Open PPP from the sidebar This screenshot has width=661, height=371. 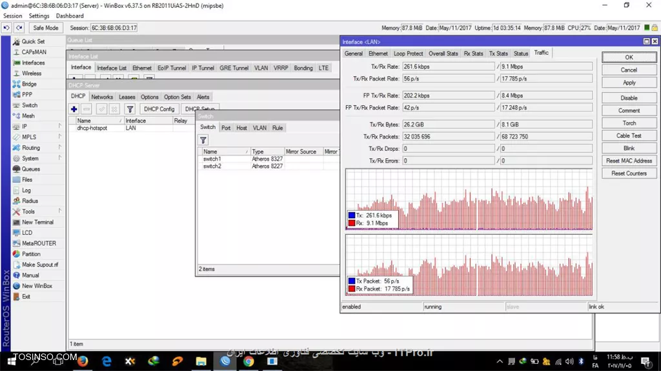click(x=27, y=94)
